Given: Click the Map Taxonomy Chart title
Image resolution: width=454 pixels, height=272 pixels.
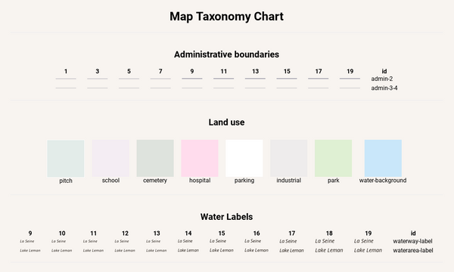Looking at the screenshot, I should [x=227, y=17].
